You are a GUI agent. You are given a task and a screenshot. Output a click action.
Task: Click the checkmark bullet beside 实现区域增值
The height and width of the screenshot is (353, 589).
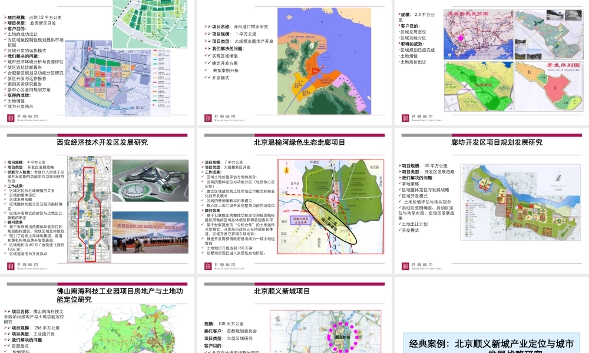[207, 56]
